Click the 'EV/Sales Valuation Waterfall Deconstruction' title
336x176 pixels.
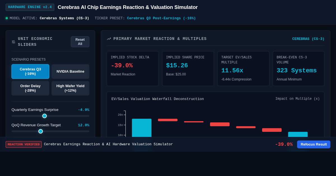pos(158,99)
